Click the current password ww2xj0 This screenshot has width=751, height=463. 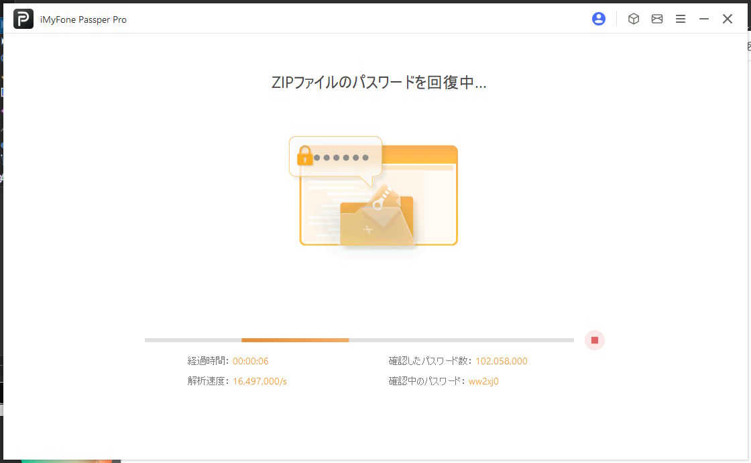point(483,381)
